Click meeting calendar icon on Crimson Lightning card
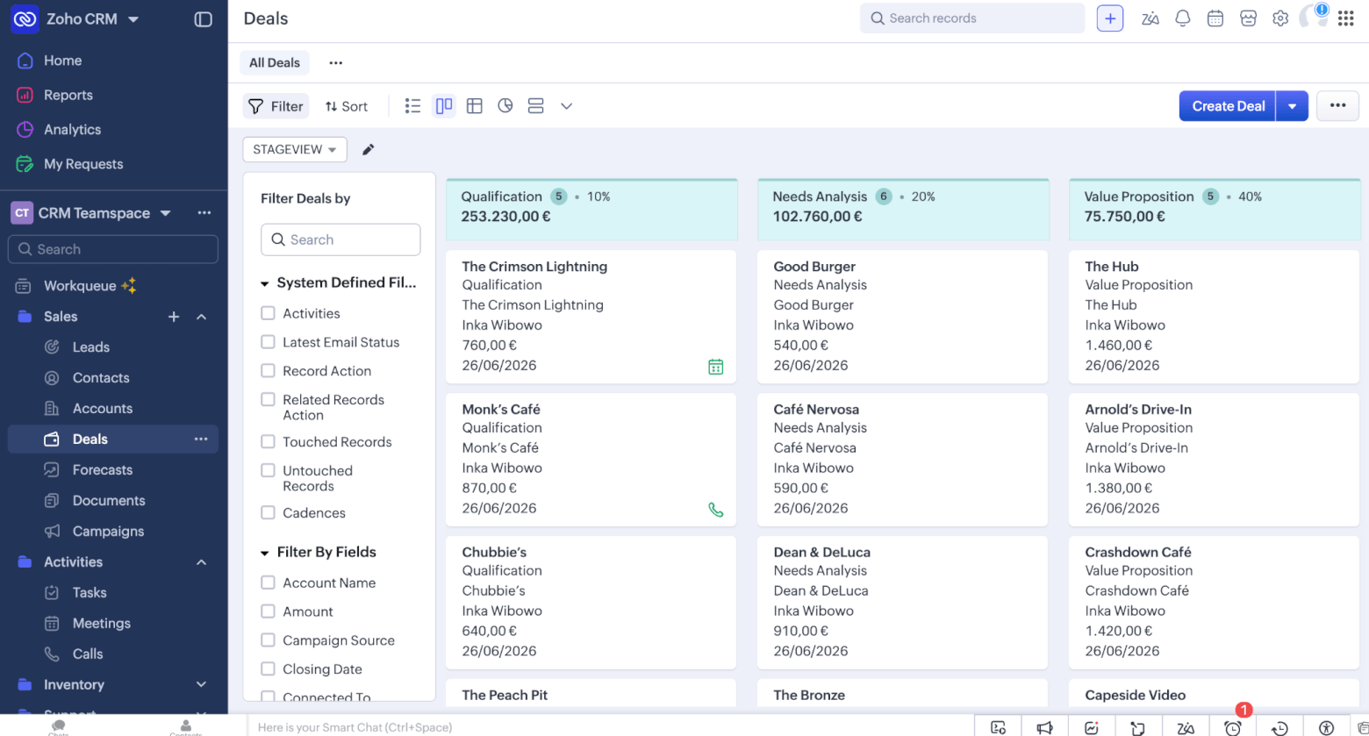Viewport: 1369px width, 736px height. (x=716, y=367)
